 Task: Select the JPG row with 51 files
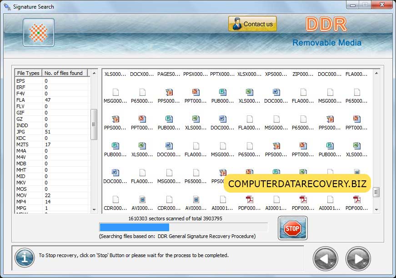click(52, 132)
